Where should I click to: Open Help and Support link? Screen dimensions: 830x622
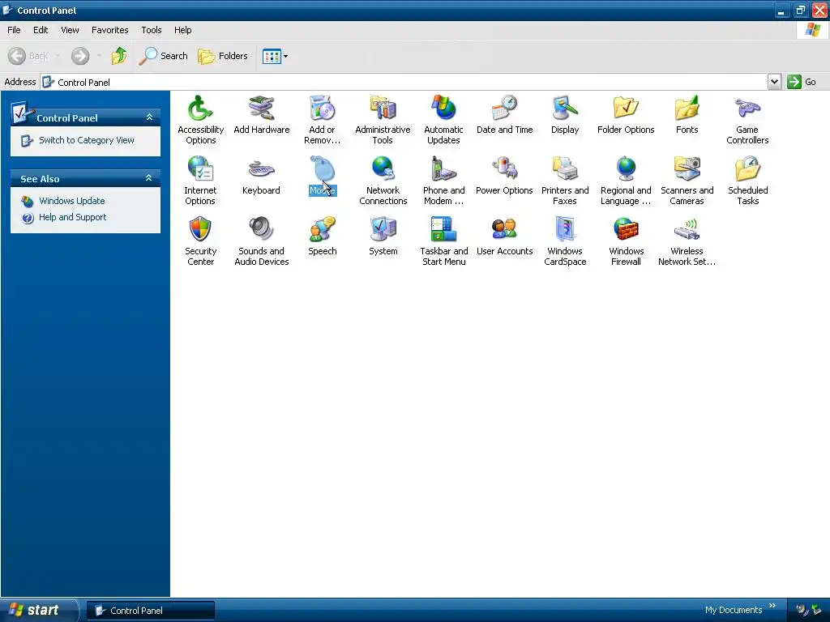pyautogui.click(x=72, y=217)
